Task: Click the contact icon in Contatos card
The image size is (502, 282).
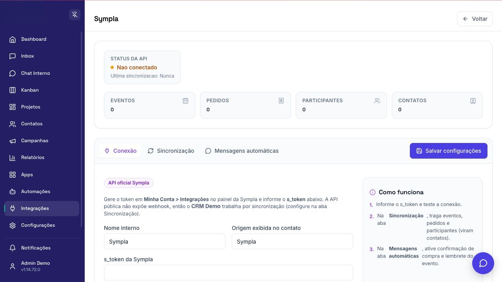Action: coord(473,101)
